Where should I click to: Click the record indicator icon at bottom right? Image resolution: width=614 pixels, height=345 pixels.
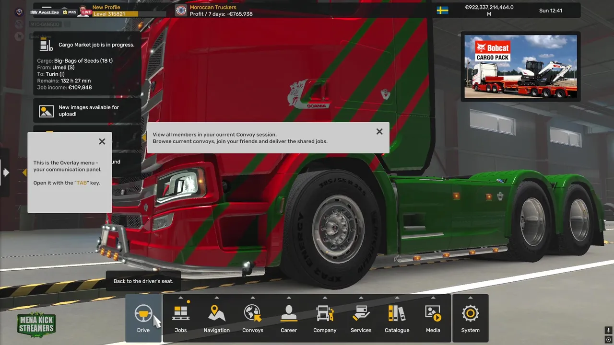point(608,339)
